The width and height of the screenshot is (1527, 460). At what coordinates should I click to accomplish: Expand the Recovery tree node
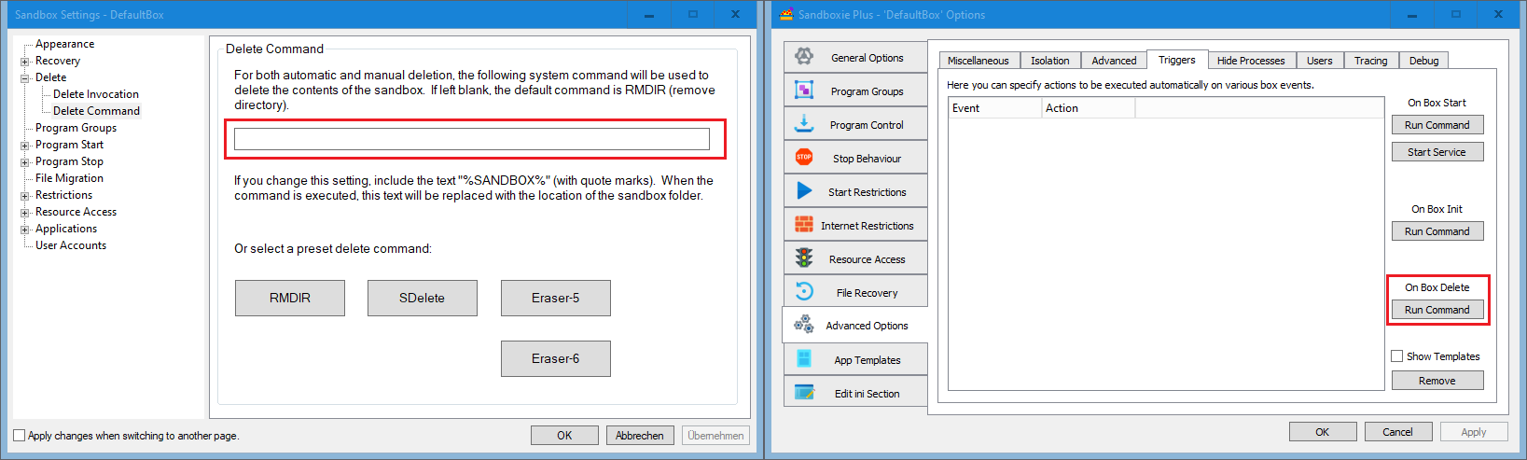(x=25, y=62)
